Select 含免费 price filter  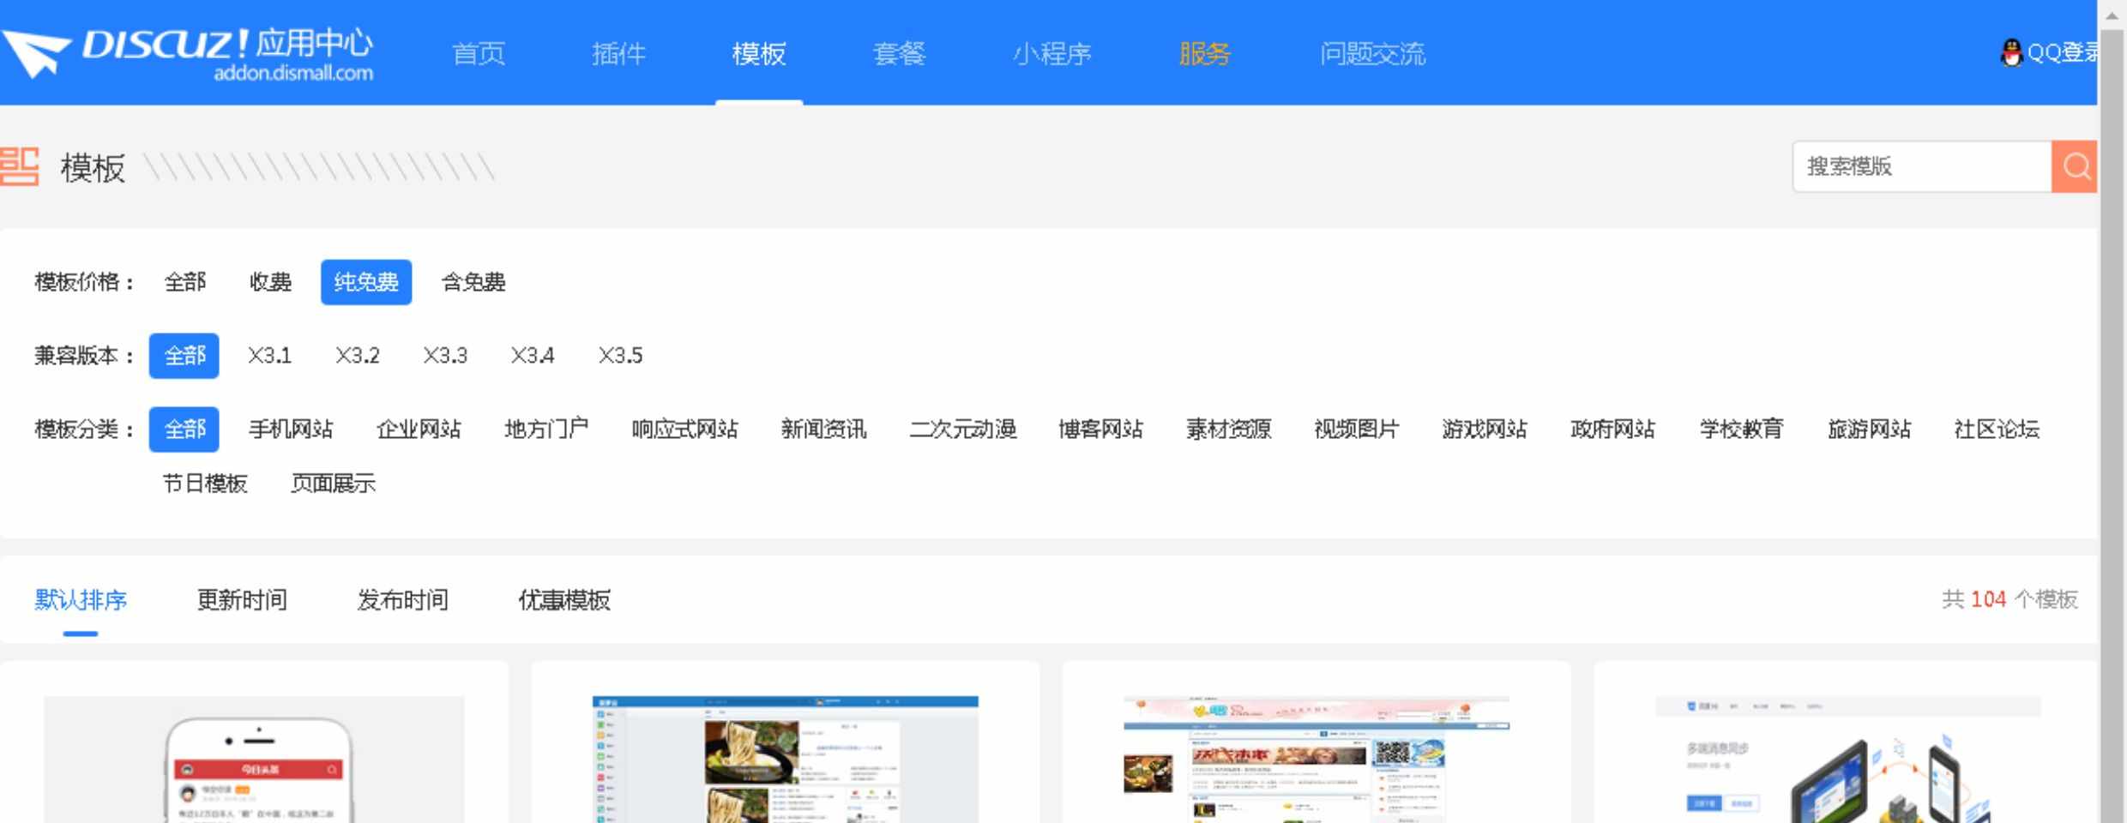(x=473, y=282)
